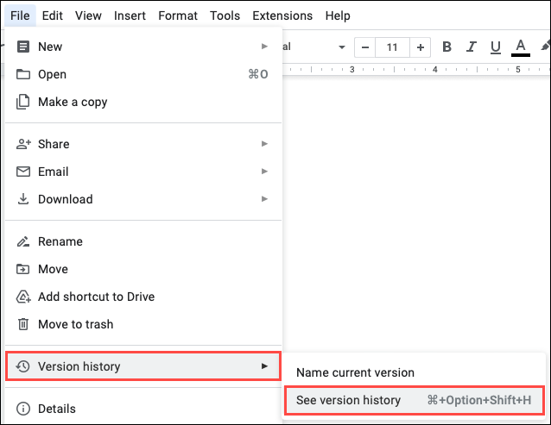This screenshot has width=551, height=425.
Task: Click the Open folder icon
Action: click(23, 74)
